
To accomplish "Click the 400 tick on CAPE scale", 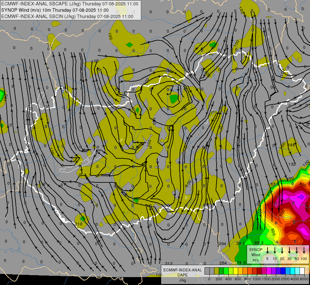I will coord(228,279).
